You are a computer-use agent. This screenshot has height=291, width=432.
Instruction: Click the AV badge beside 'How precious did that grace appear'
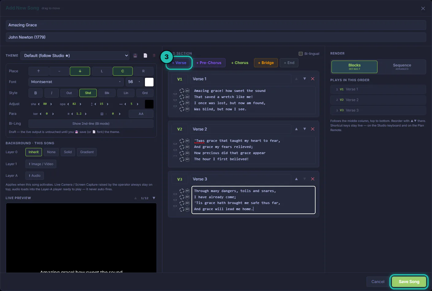tap(188, 153)
